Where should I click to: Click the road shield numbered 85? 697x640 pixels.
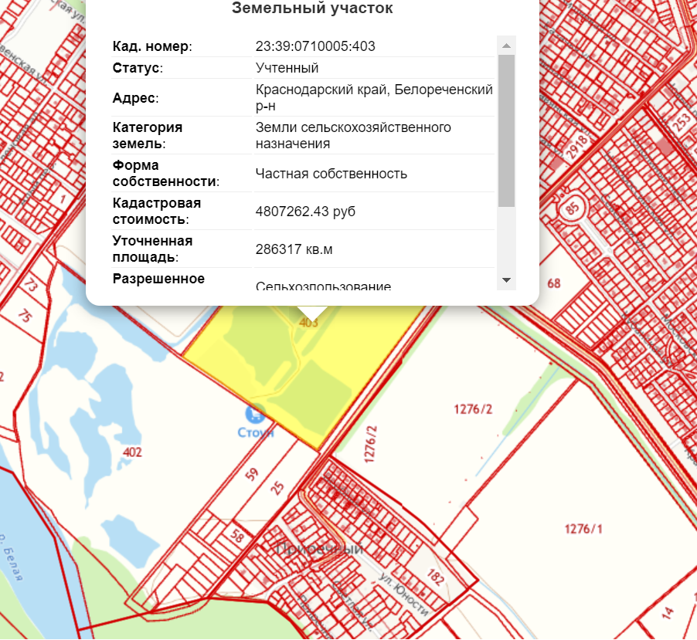point(573,208)
